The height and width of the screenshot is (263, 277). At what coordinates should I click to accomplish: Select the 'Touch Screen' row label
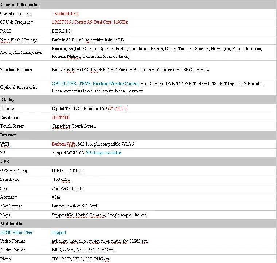pyautogui.click(x=12, y=126)
